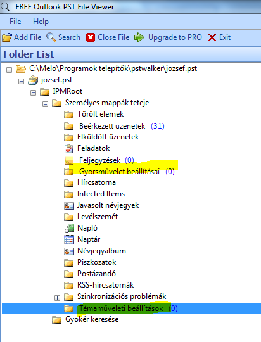Select the Elküldött üzenetek folder
The image size is (261, 342).
click(108, 137)
